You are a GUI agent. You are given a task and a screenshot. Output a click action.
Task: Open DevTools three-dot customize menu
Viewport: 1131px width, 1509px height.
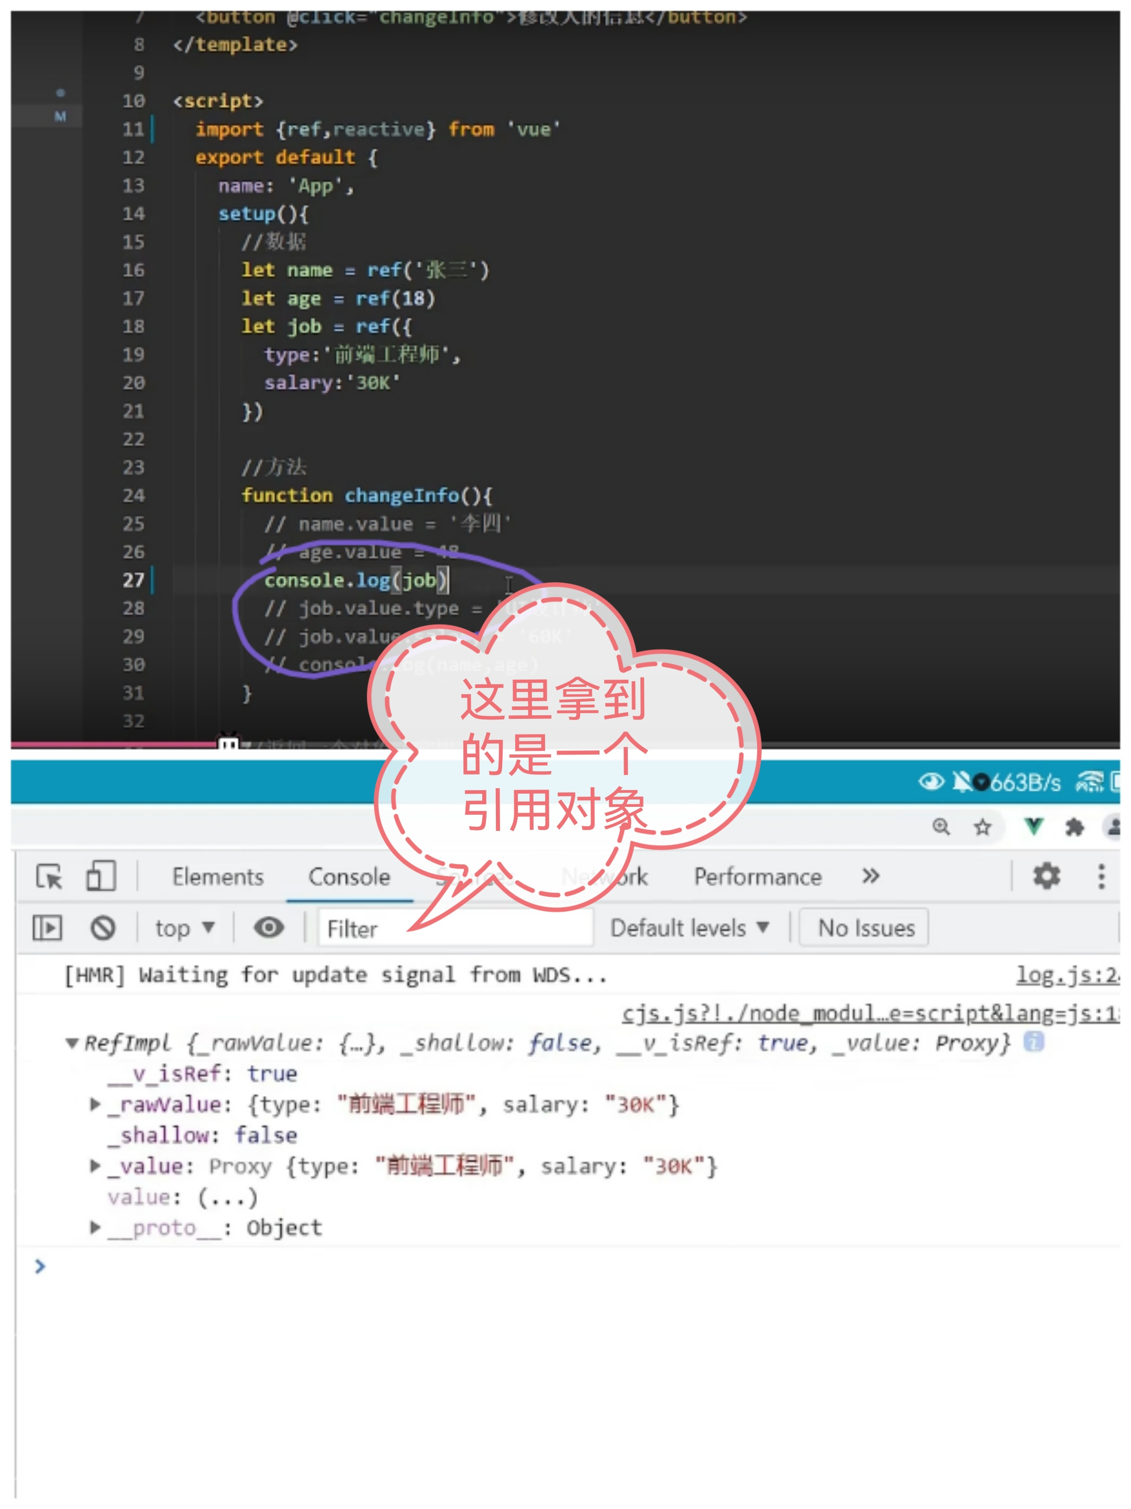coord(1100,876)
